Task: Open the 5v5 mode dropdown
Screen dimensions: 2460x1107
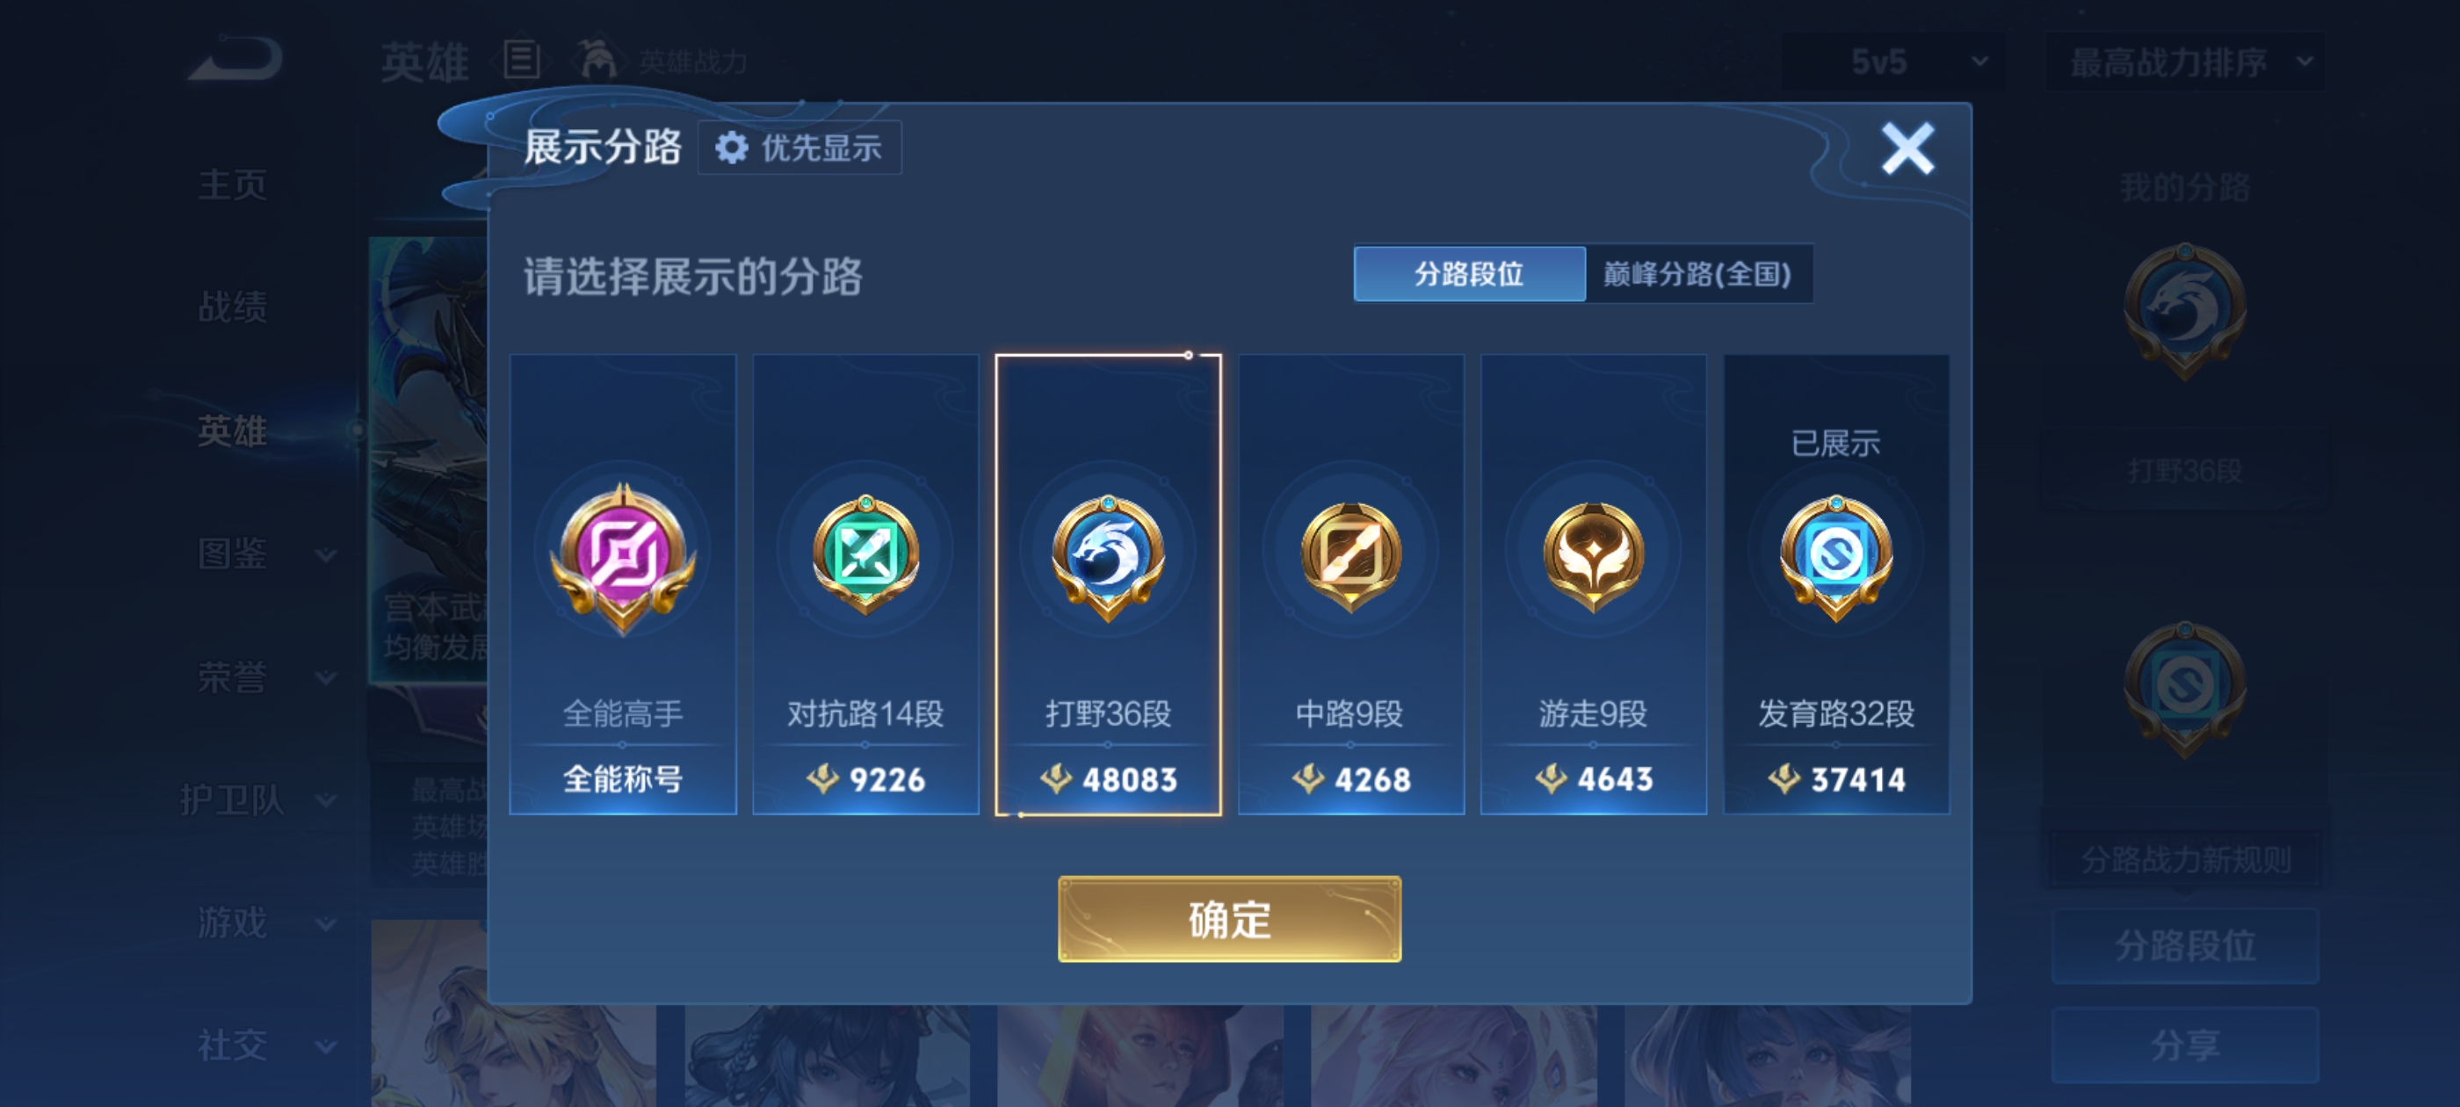Action: click(x=1893, y=62)
